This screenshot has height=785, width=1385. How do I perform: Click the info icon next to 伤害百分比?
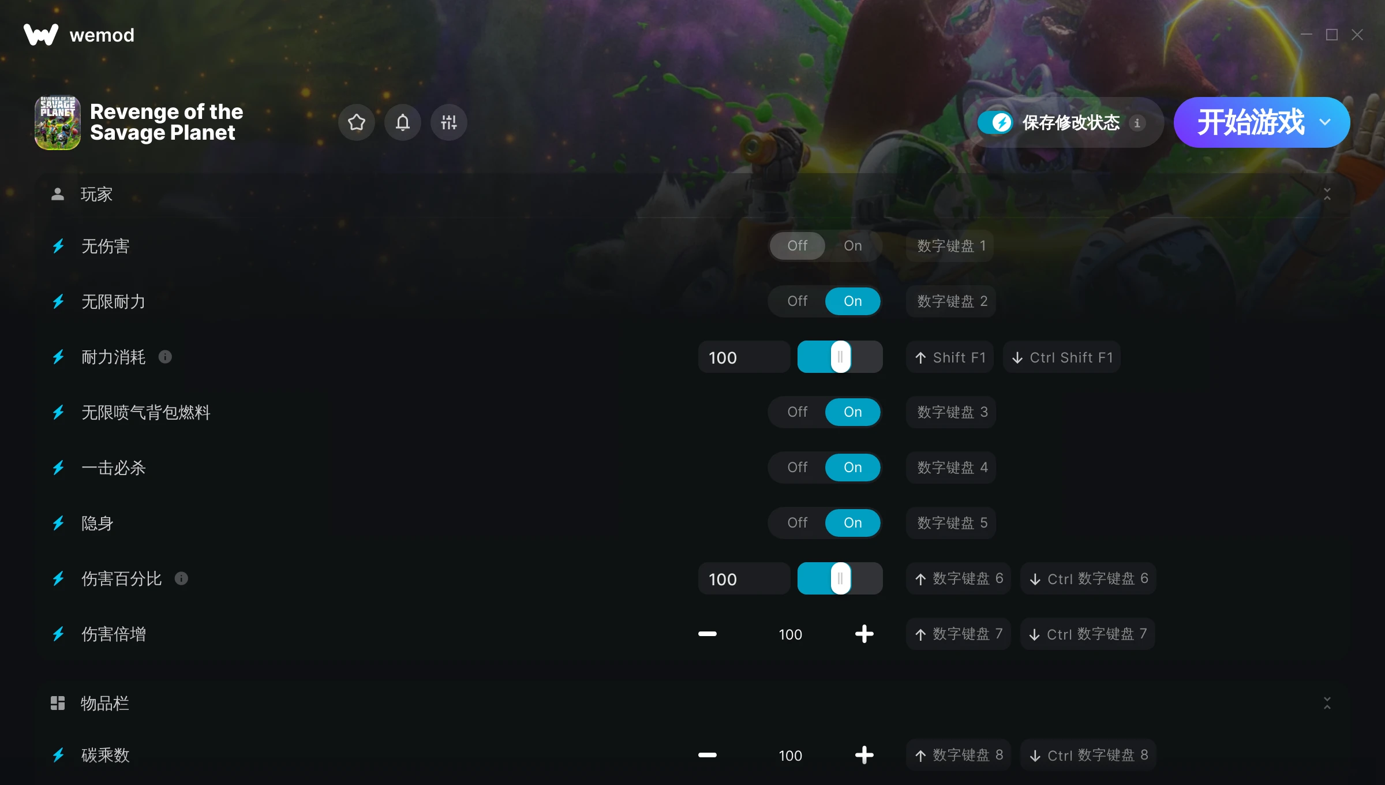[181, 578]
